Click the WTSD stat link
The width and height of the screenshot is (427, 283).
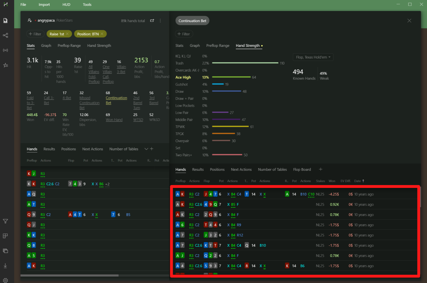(x=138, y=120)
